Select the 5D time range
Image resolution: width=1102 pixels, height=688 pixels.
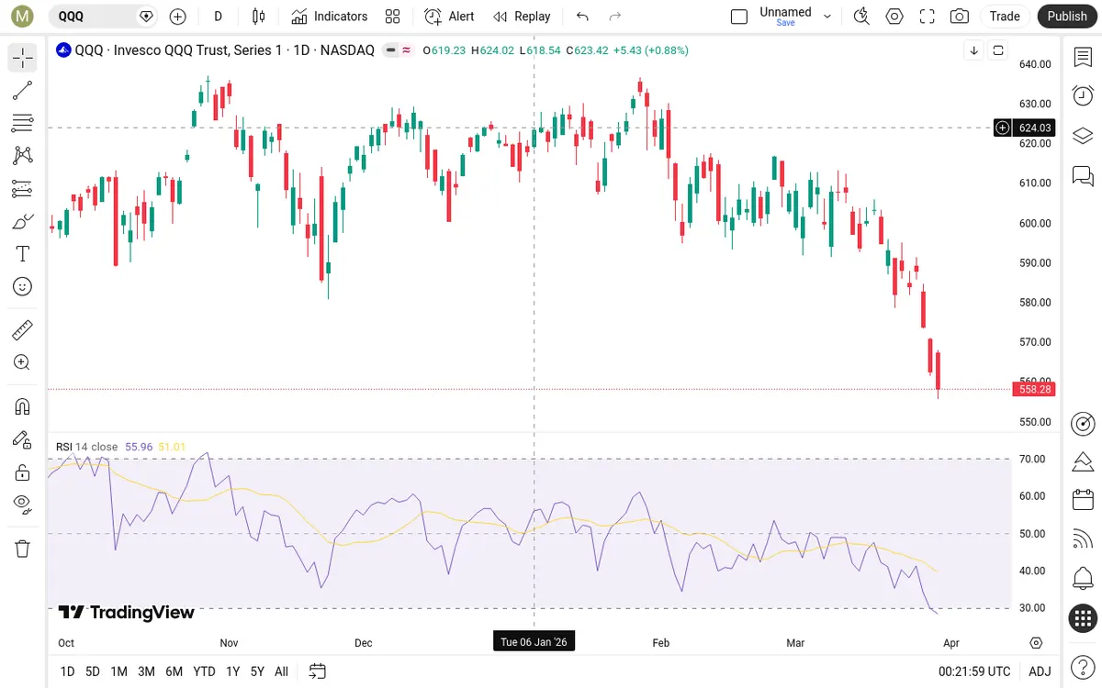[93, 671]
